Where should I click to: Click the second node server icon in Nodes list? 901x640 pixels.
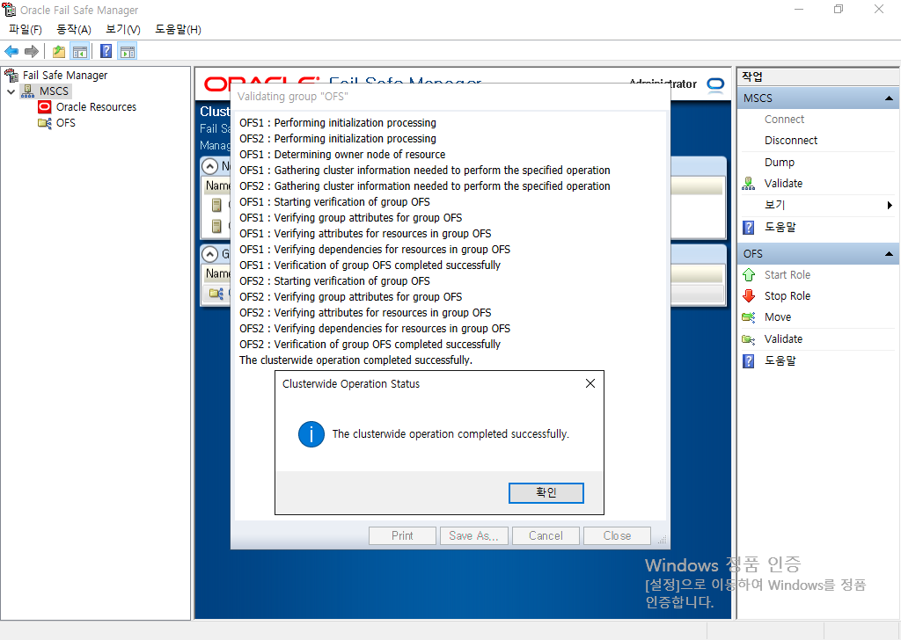[216, 226]
